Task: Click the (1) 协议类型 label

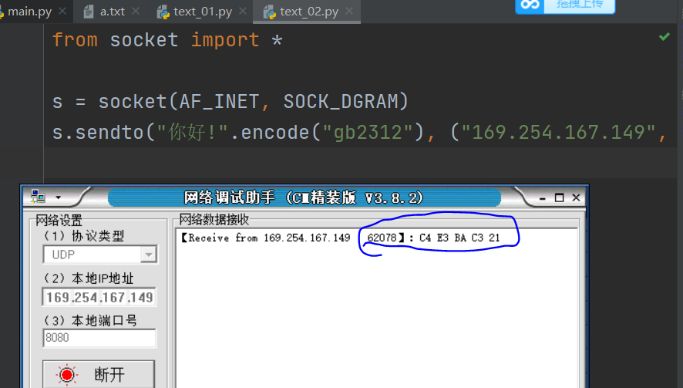Action: click(83, 236)
